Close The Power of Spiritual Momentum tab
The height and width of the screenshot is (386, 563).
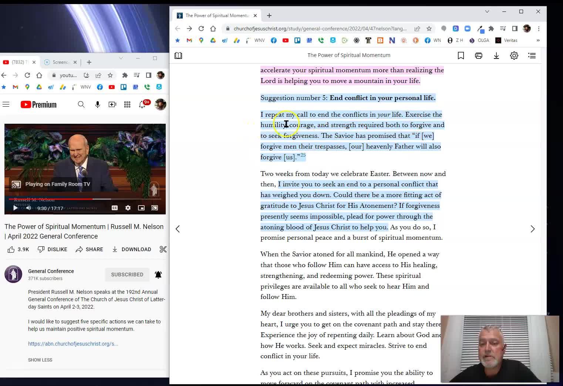(x=255, y=16)
